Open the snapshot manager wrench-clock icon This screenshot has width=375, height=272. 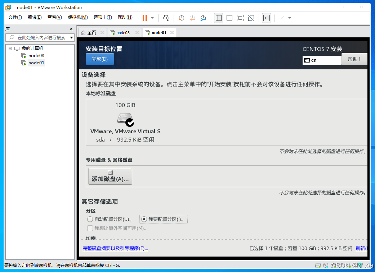click(x=203, y=18)
